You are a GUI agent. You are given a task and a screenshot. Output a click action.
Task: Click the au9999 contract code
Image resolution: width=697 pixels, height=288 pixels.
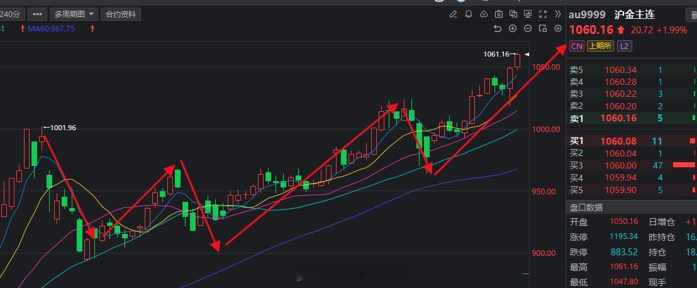point(587,14)
